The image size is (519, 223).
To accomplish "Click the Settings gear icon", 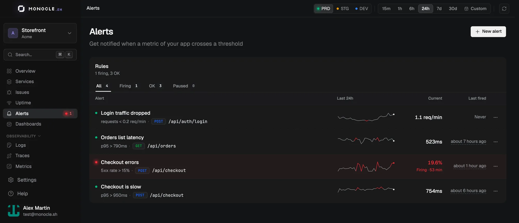I will click(11, 180).
